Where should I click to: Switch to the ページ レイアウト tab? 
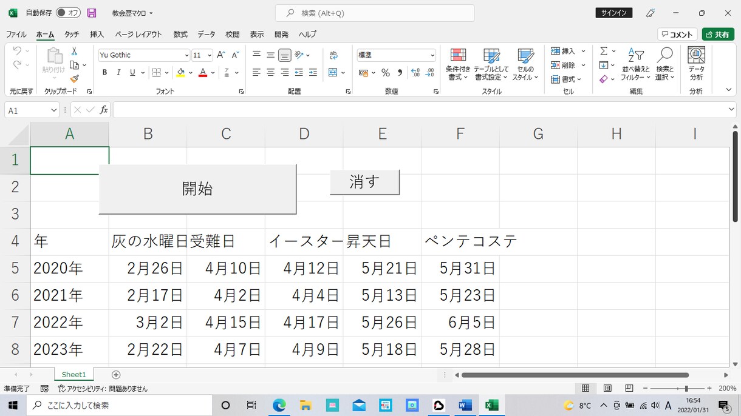coord(138,35)
